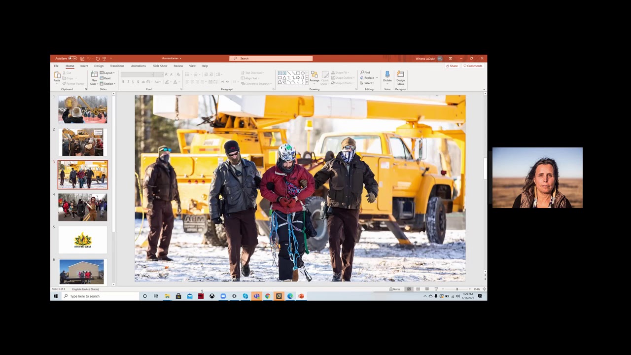Image resolution: width=631 pixels, height=355 pixels.
Task: Toggle Underline formatting
Action: click(x=133, y=82)
